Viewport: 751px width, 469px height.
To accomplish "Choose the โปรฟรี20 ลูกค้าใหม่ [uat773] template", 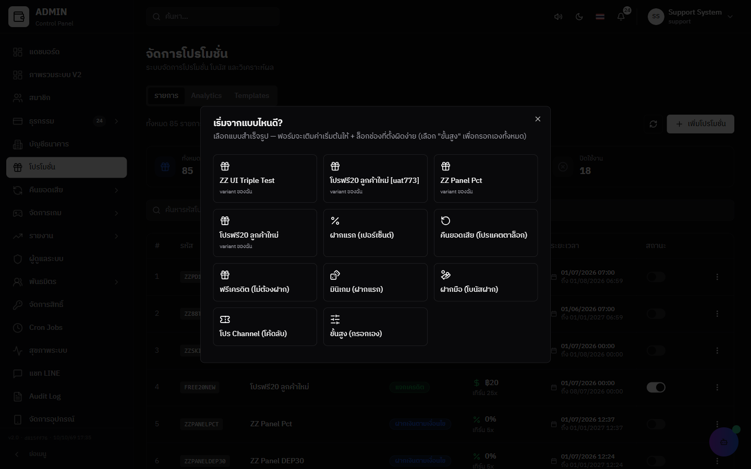I will (x=375, y=178).
